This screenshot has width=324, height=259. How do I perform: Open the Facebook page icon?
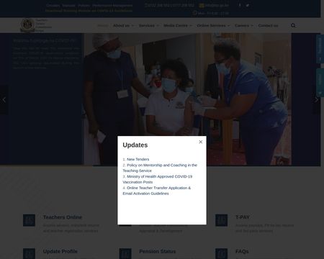240,5
